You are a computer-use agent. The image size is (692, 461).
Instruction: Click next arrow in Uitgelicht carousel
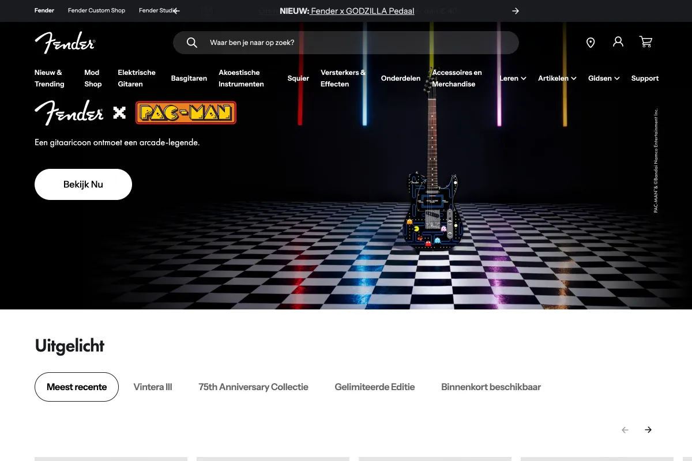(x=648, y=430)
